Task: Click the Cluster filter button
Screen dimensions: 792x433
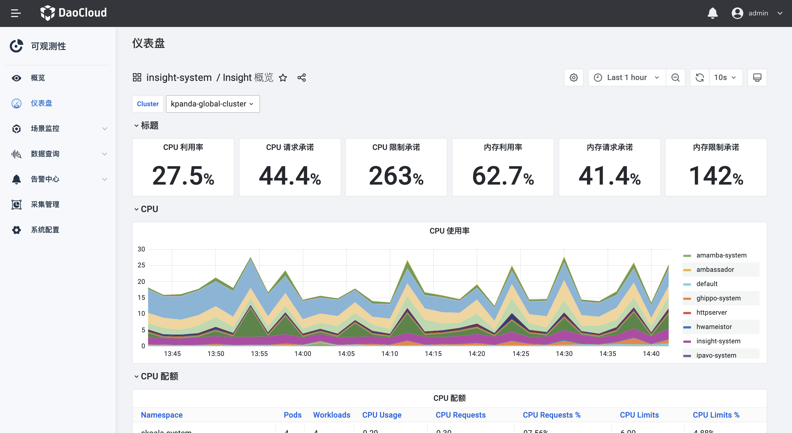Action: point(148,104)
